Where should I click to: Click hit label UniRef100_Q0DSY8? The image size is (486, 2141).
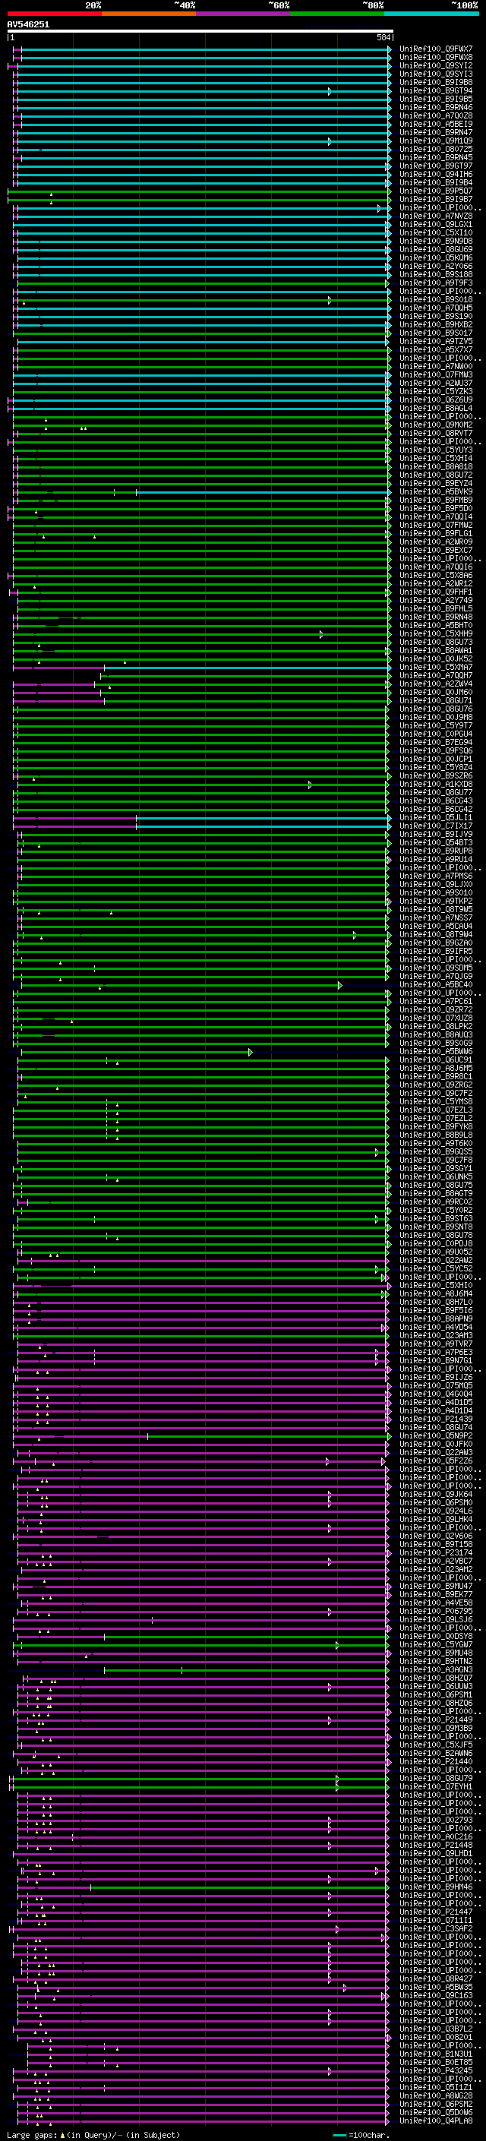point(436,1637)
